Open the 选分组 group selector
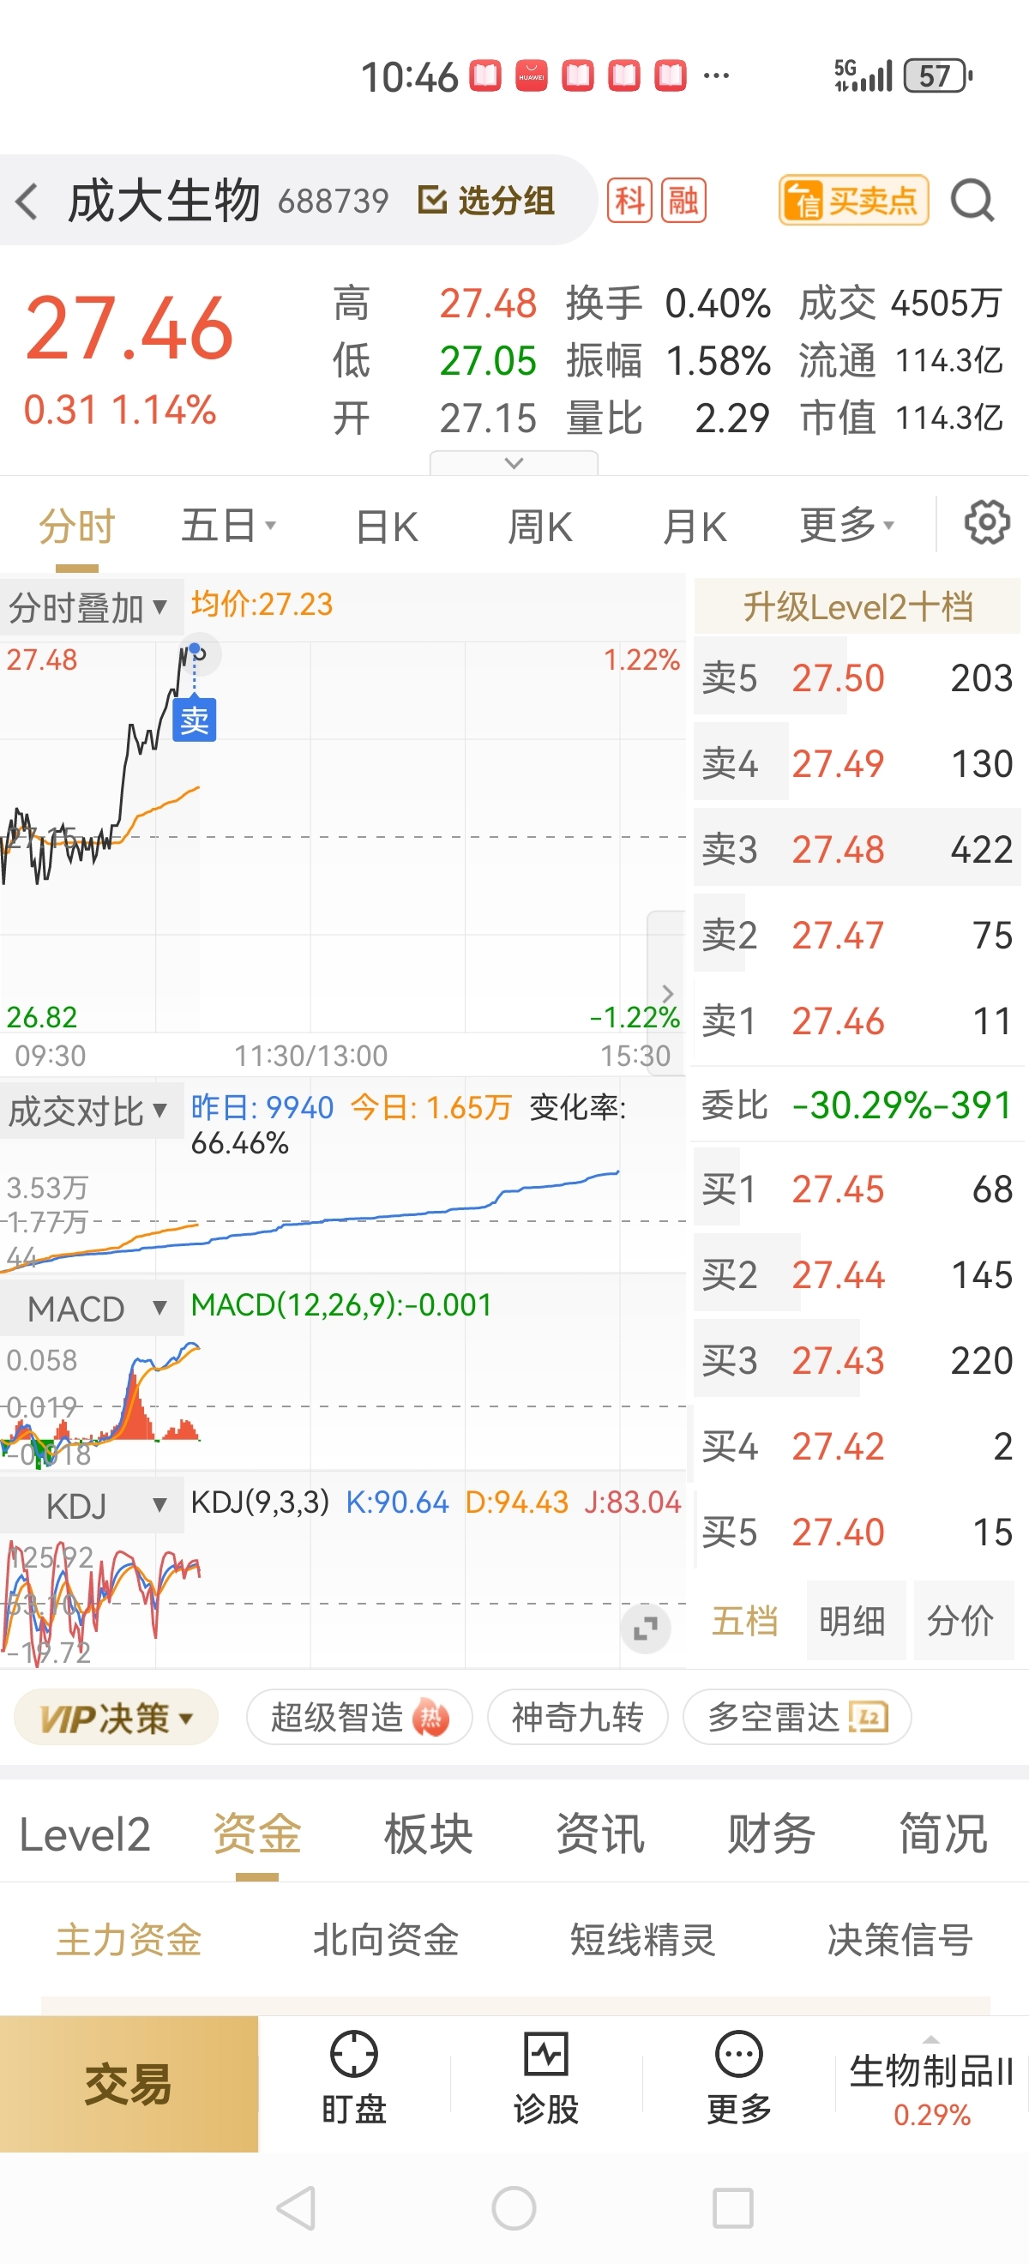The height and width of the screenshot is (2264, 1029). tap(486, 201)
